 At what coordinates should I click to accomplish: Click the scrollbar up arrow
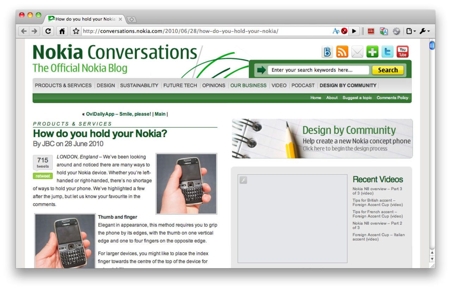pos(432,253)
